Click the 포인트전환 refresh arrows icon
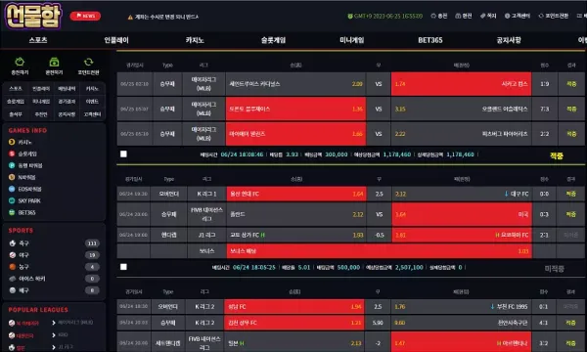587x352 pixels. [x=88, y=63]
